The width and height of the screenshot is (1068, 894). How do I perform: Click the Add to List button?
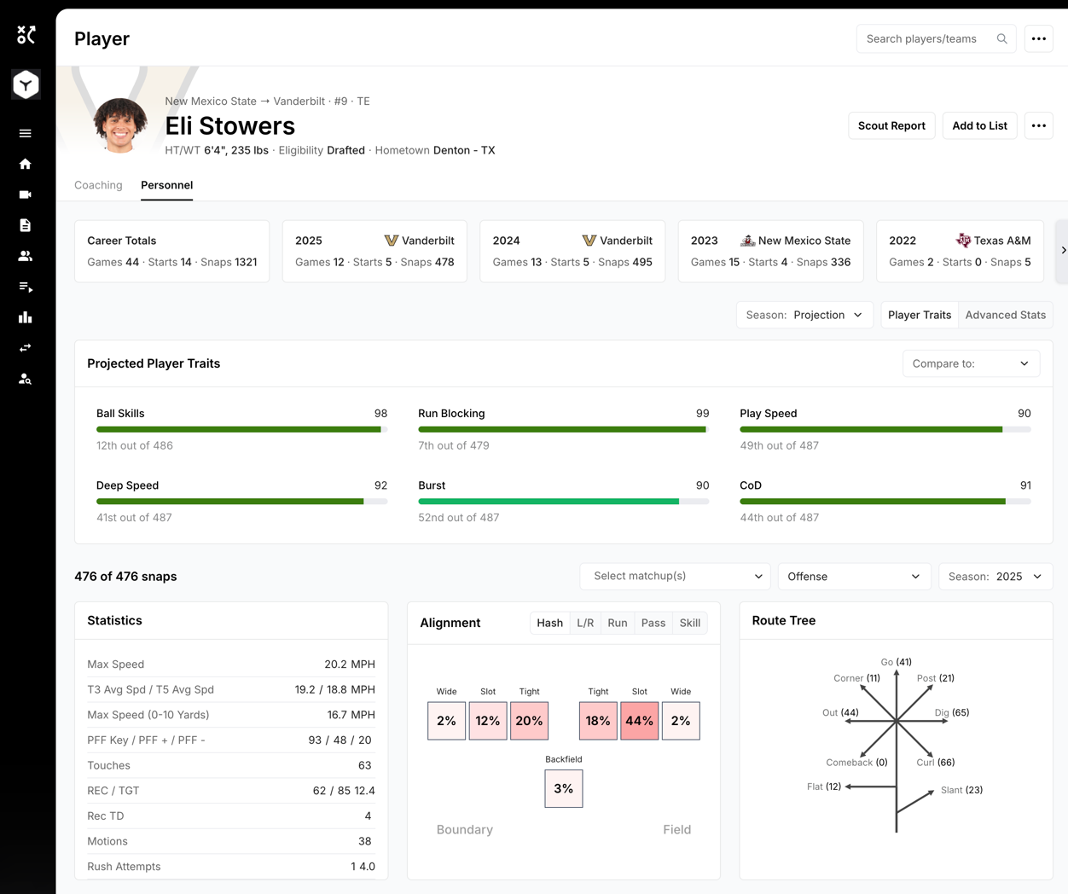979,125
